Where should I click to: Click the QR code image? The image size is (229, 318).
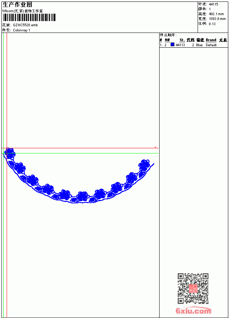(x=193, y=288)
